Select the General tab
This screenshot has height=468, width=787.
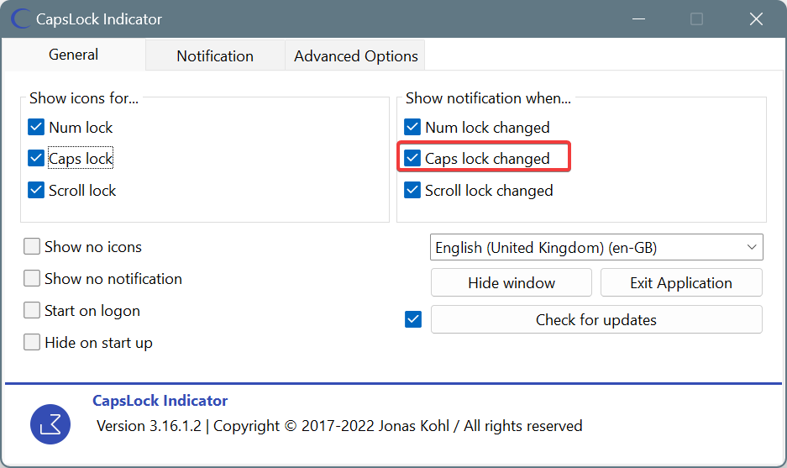pos(73,55)
